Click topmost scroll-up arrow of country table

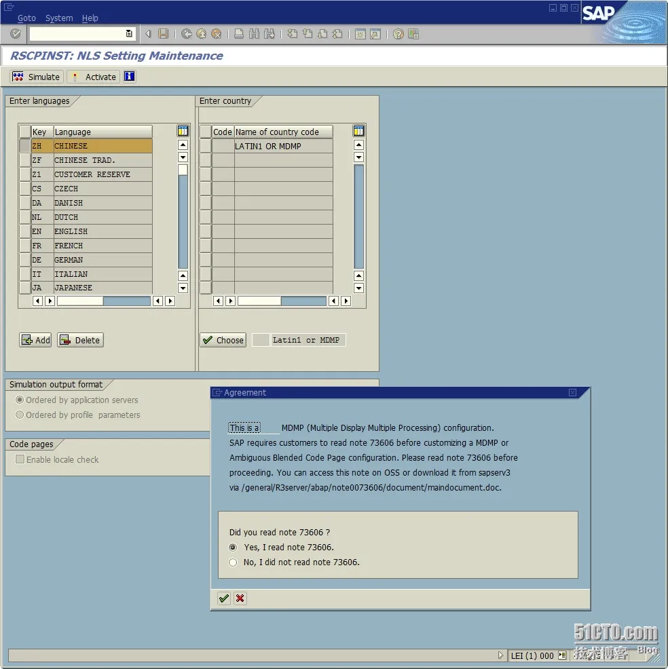[x=358, y=145]
